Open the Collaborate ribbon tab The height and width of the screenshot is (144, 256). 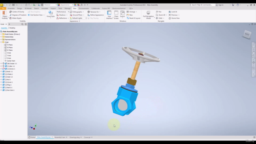pyautogui.click(x=96, y=8)
